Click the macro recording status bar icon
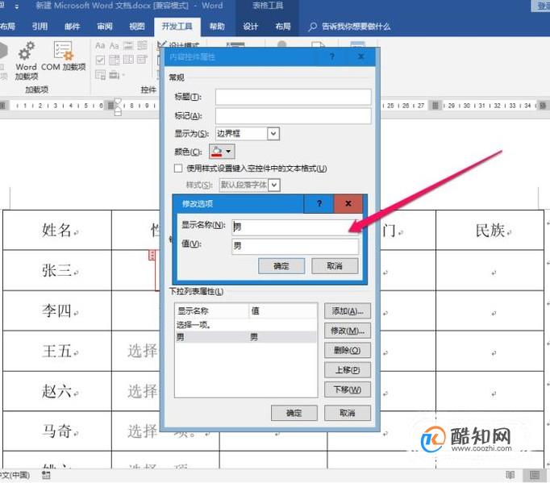Viewport: 550px width, 483px height. click(46, 475)
